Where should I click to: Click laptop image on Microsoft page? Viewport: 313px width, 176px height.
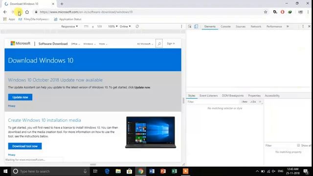[151, 132]
